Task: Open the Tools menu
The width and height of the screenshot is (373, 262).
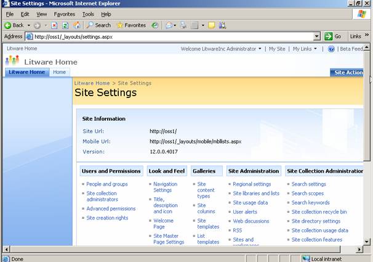Action: pyautogui.click(x=88, y=14)
